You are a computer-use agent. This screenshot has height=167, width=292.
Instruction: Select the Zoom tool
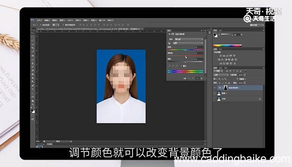point(33,104)
